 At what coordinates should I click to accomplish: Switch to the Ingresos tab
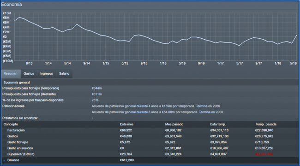tap(47, 74)
